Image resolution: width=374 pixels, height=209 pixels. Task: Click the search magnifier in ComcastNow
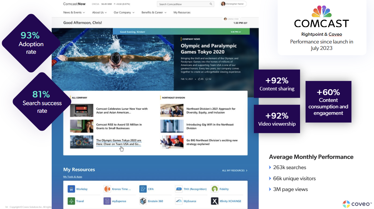tap(211, 4)
